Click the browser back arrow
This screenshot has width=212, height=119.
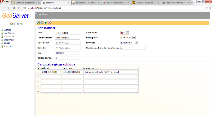3,8
